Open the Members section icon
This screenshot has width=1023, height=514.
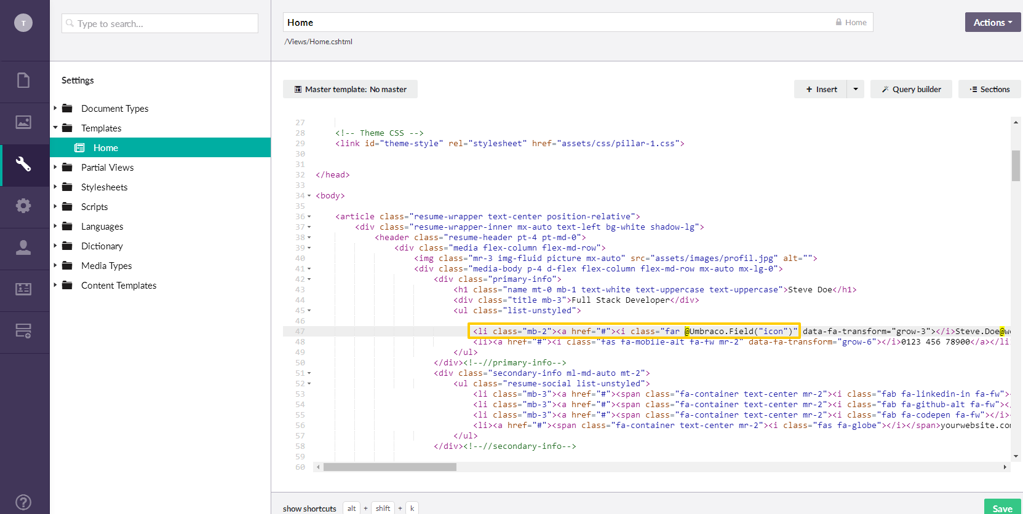coord(23,289)
